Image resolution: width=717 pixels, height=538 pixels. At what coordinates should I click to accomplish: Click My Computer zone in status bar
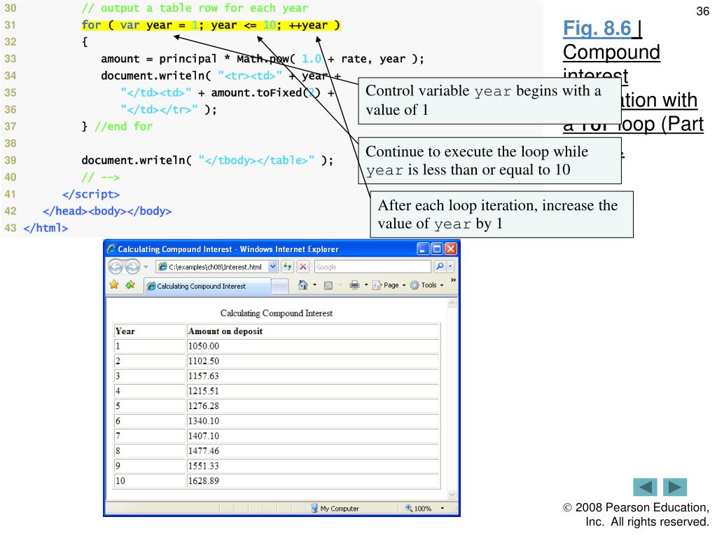coord(335,509)
